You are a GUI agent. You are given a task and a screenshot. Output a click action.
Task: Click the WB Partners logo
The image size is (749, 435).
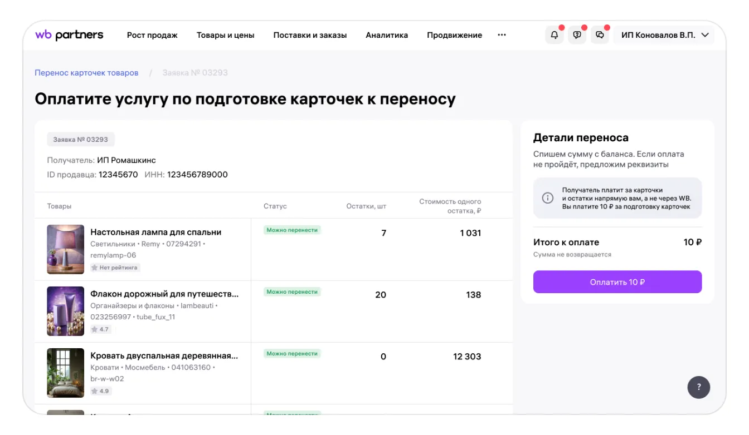pos(69,35)
